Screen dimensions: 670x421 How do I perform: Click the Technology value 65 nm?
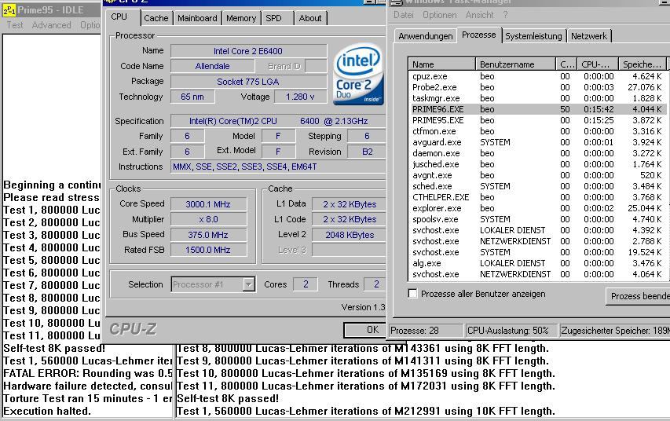click(192, 97)
